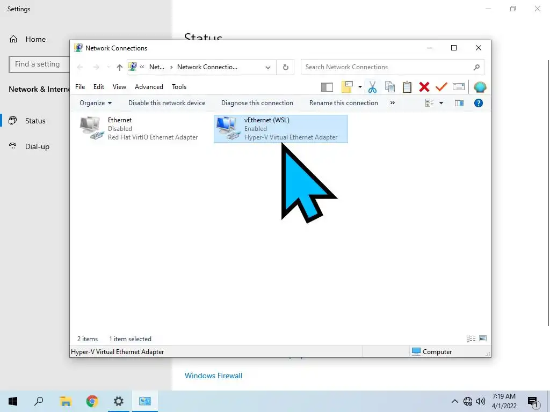550x412 pixels.
Task: Show hidden tray icons chevron
Action: coord(454,401)
